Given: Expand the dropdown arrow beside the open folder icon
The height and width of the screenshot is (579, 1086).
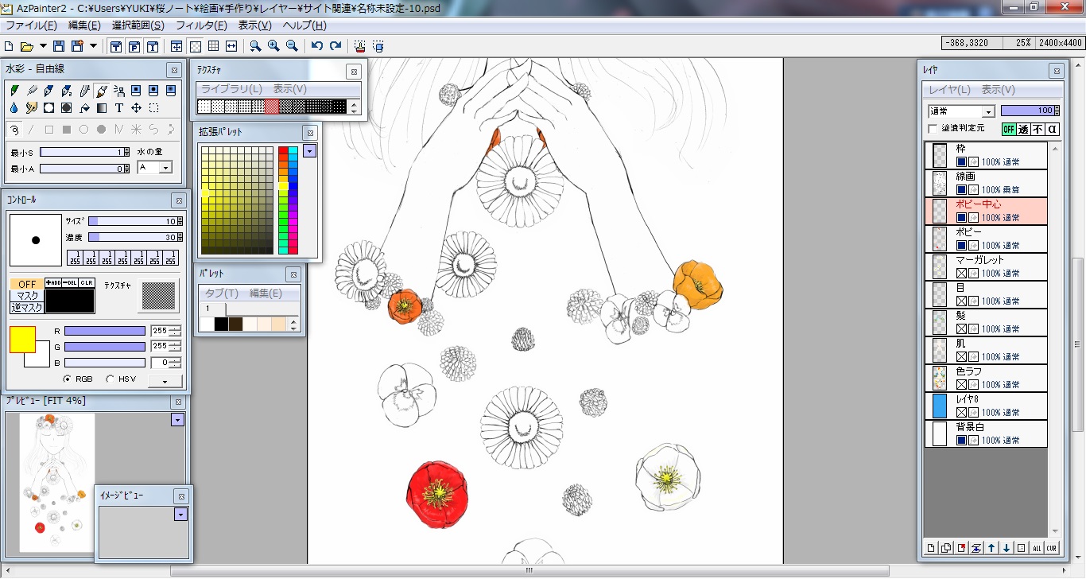Looking at the screenshot, I should (x=43, y=46).
